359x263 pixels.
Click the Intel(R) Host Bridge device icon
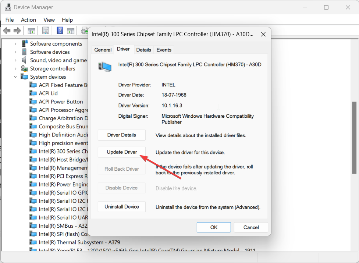click(x=33, y=160)
